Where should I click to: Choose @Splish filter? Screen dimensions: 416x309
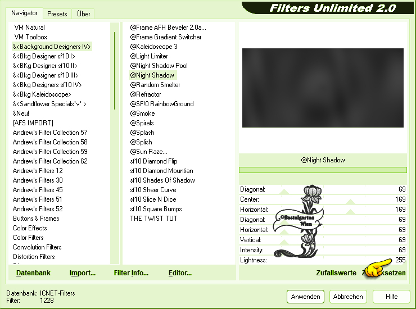141,142
